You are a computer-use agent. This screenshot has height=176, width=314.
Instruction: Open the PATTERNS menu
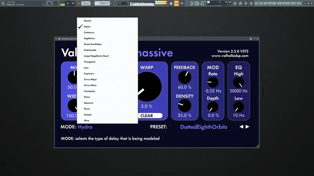pyautogui.click(x=272, y=4)
